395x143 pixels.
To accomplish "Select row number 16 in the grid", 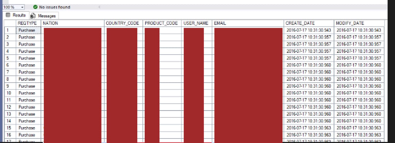I will point(10,135).
